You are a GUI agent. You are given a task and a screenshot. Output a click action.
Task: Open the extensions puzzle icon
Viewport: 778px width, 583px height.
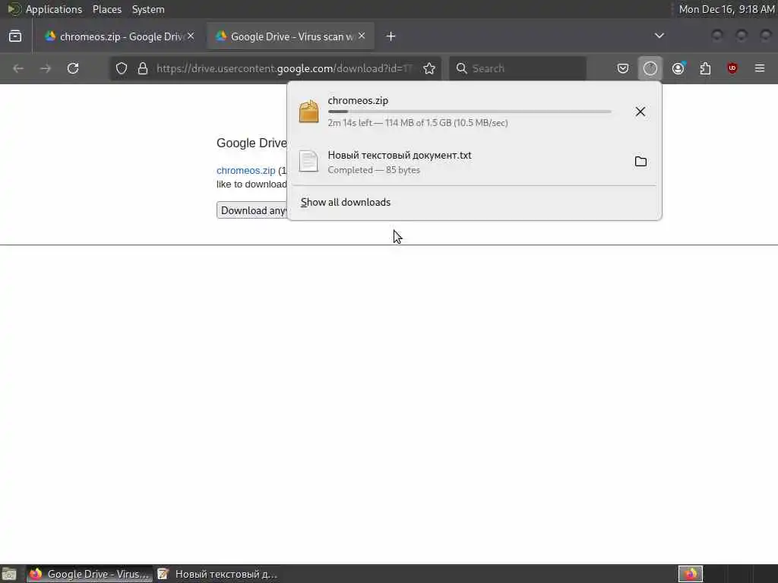(x=705, y=68)
